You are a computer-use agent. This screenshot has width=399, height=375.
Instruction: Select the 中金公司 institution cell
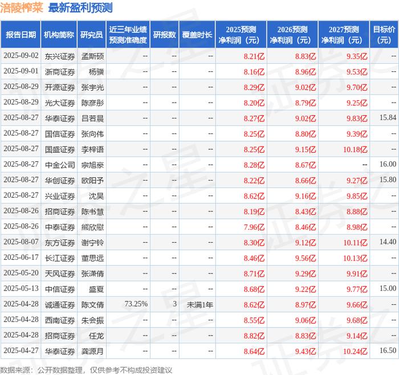coord(60,165)
